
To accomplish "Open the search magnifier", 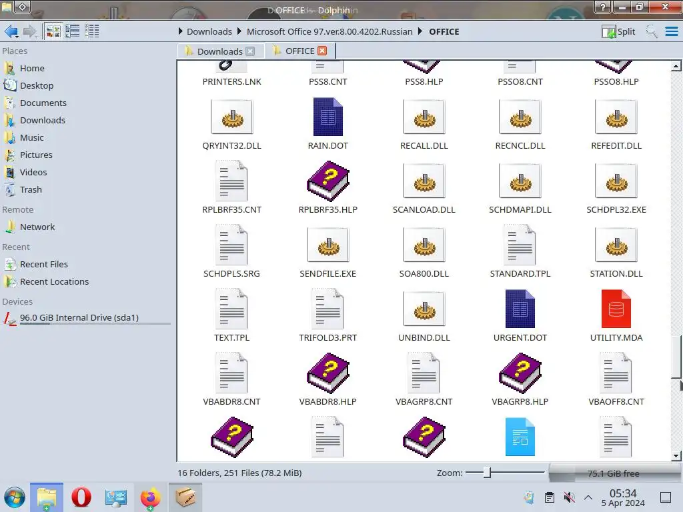I will (652, 31).
